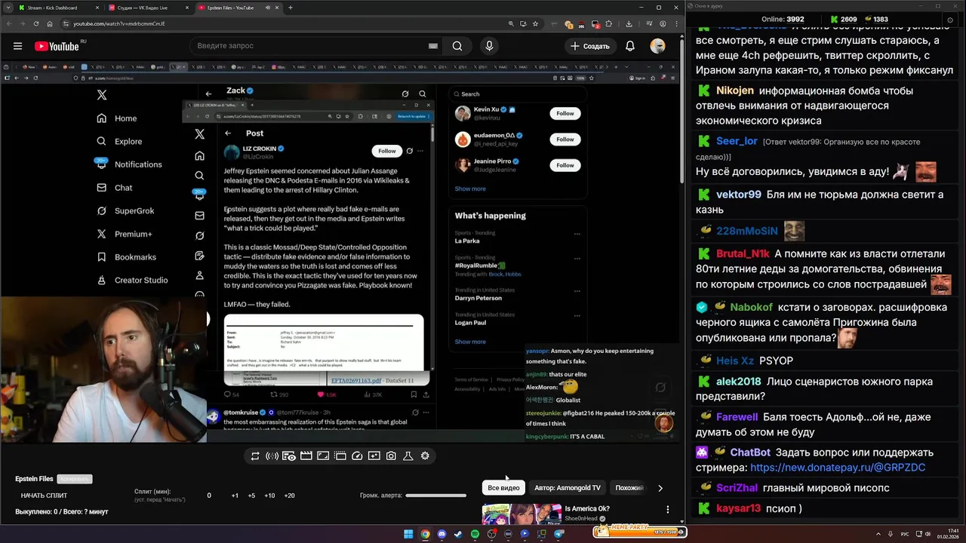Image resolution: width=966 pixels, height=543 pixels.
Task: Open the Is America Ok? video thumbnail
Action: (x=521, y=514)
